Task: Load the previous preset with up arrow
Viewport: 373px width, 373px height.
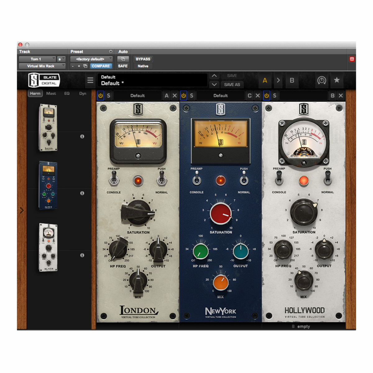Action: click(214, 76)
